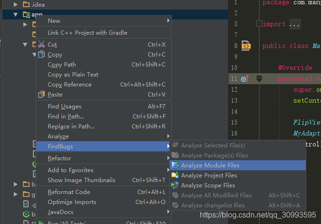Open the Add to Favorites submenu arrow
Viewport: 321px width, 224px height.
click(x=168, y=170)
